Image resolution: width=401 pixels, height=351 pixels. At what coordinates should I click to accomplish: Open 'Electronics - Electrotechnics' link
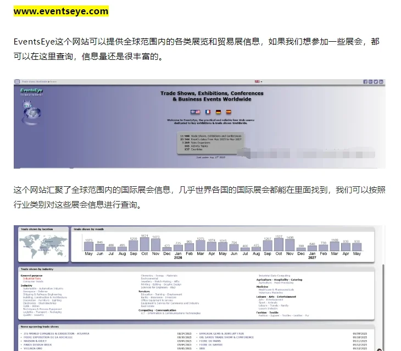(x=40, y=303)
